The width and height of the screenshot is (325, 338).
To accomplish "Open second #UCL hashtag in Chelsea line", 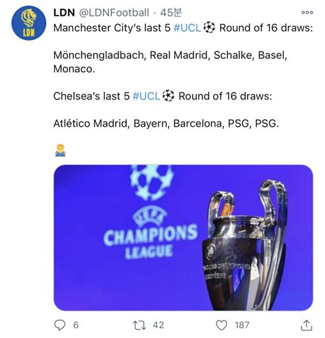I will [146, 96].
